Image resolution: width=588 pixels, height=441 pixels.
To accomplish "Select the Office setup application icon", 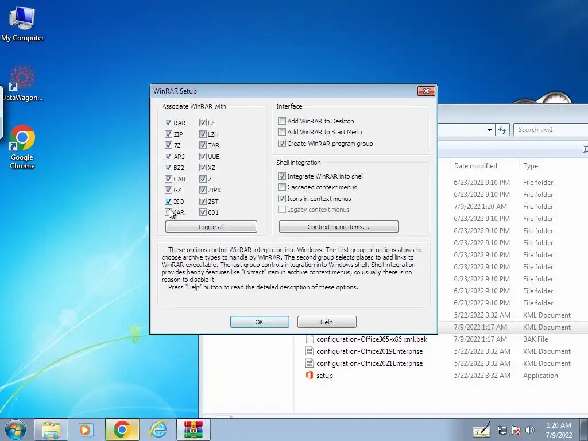I will click(310, 376).
